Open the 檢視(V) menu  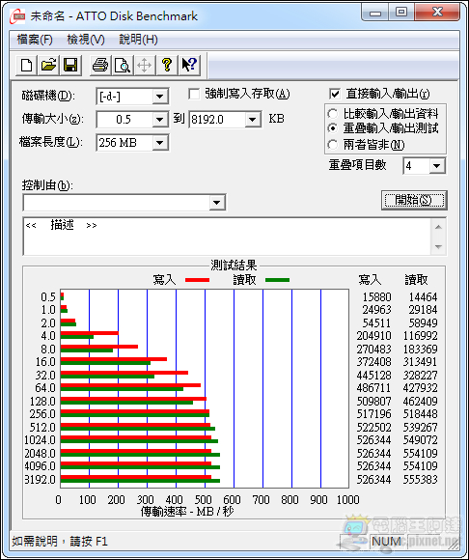pyautogui.click(x=86, y=40)
